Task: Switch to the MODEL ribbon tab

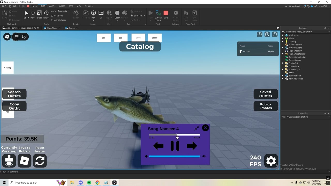Action: tap(52, 6)
